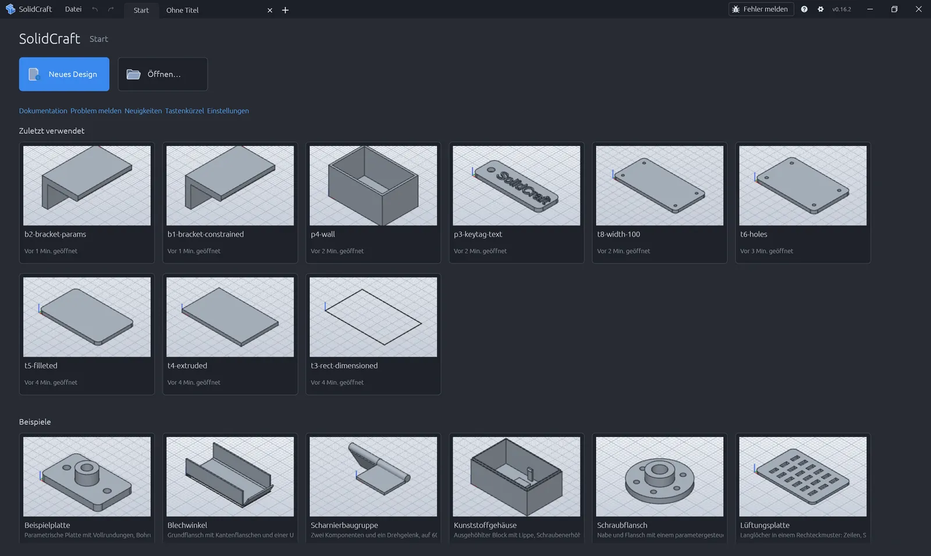Restore the SolidCraft window size
931x556 pixels.
[894, 9]
